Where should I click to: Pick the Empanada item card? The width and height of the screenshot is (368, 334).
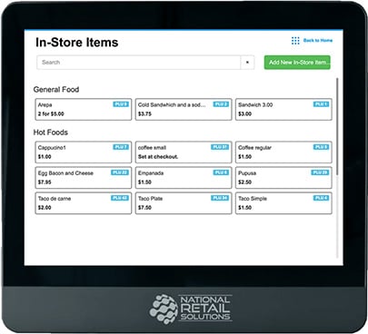tap(184, 178)
